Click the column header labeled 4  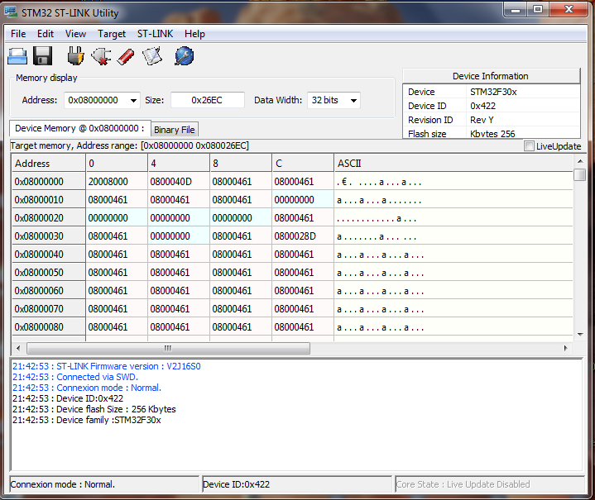pos(179,164)
